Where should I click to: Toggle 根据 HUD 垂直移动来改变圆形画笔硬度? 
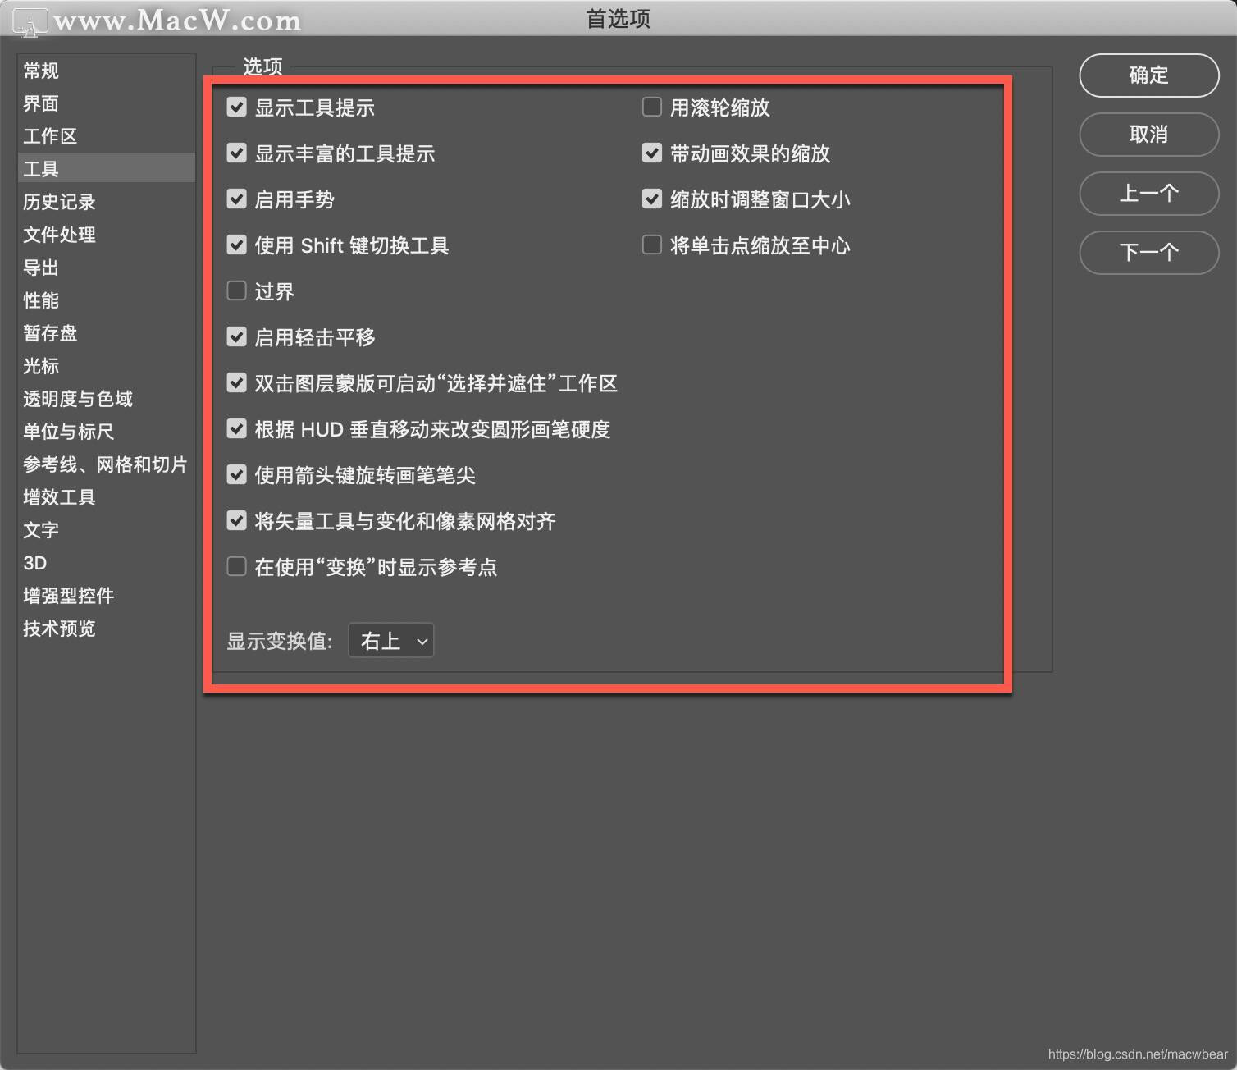click(237, 429)
